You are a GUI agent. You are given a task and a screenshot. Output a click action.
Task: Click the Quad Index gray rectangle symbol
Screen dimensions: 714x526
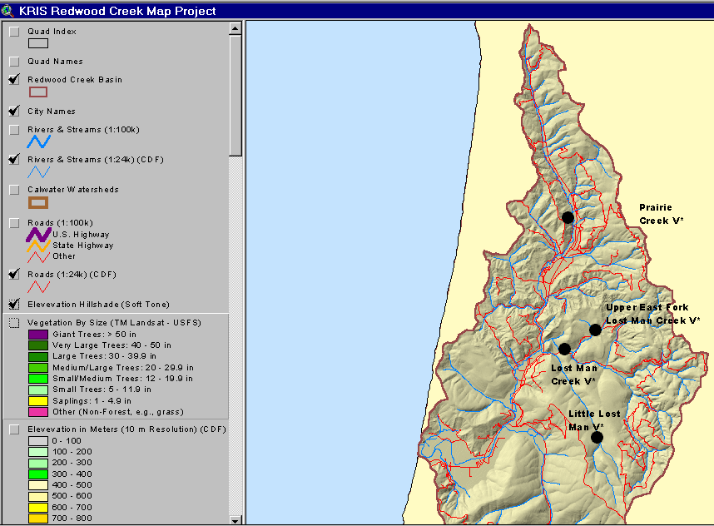click(38, 43)
